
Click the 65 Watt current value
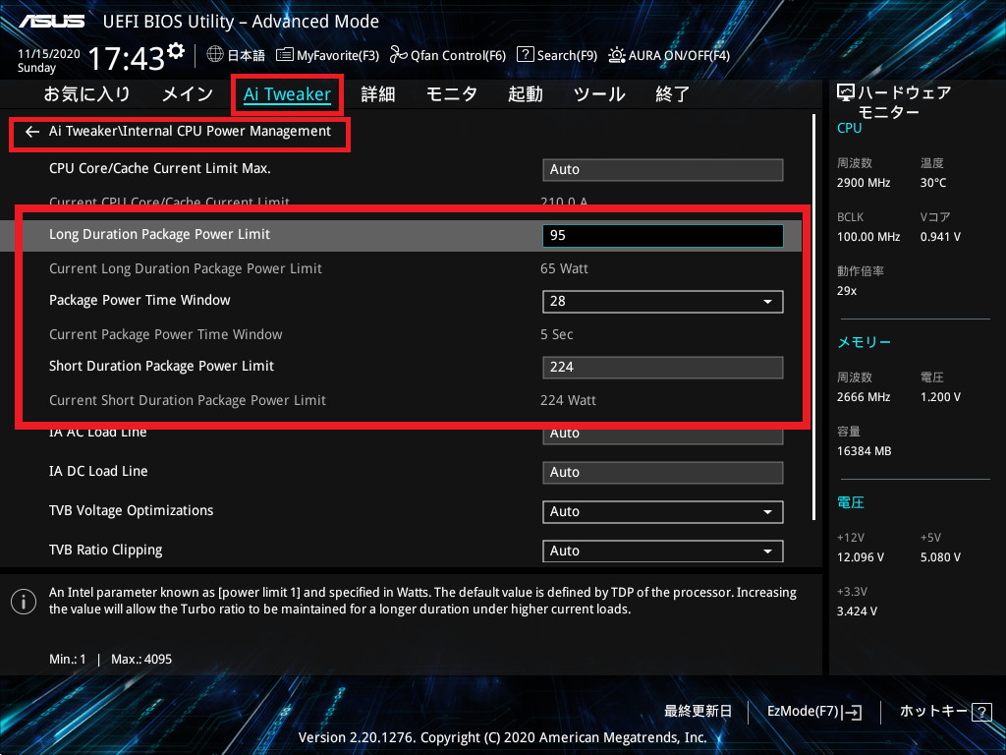pyautogui.click(x=564, y=268)
